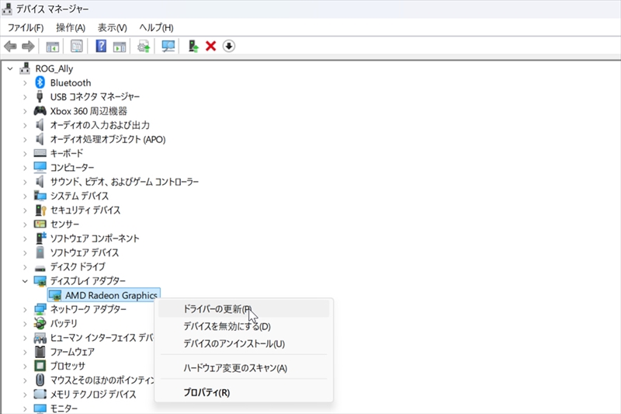621x414 pixels.
Task: Click the forward arrow toolbar icon
Action: pyautogui.click(x=28, y=47)
